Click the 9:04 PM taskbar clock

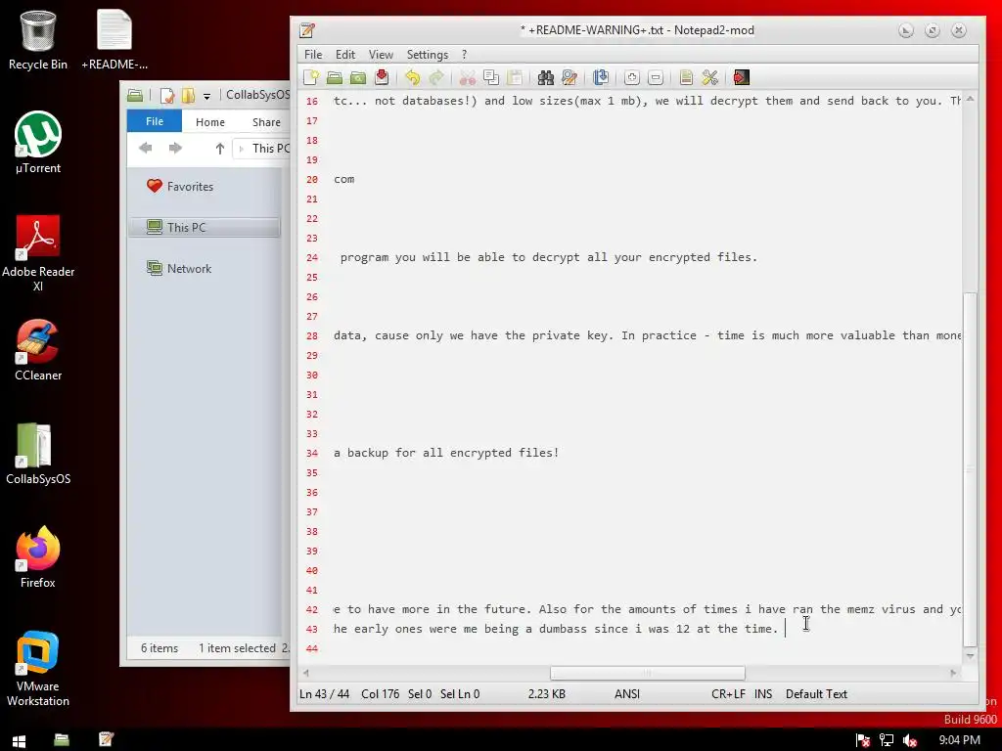pyautogui.click(x=959, y=740)
